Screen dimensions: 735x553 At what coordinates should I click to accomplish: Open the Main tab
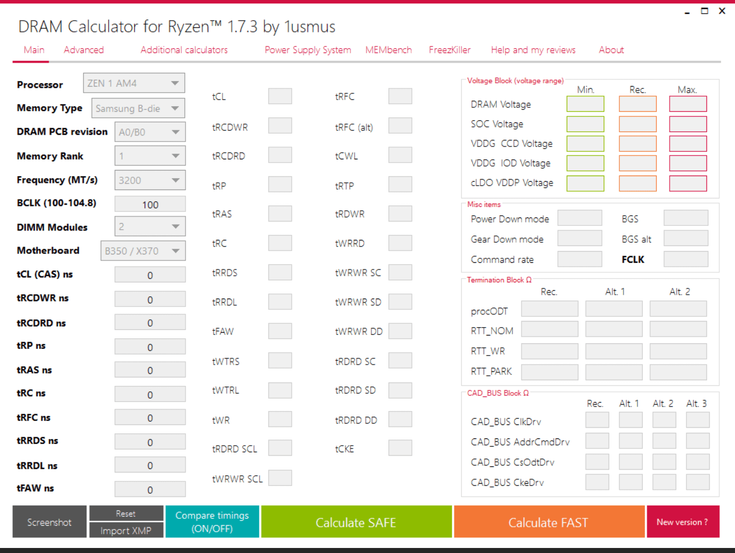[x=34, y=50]
